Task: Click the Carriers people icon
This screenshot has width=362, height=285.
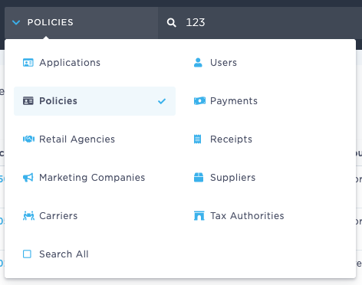Action: [28, 216]
